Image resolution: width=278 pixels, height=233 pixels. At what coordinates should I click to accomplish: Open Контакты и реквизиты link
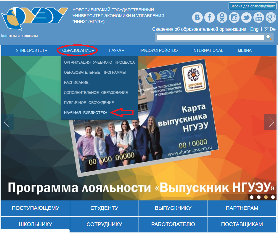[20, 36]
